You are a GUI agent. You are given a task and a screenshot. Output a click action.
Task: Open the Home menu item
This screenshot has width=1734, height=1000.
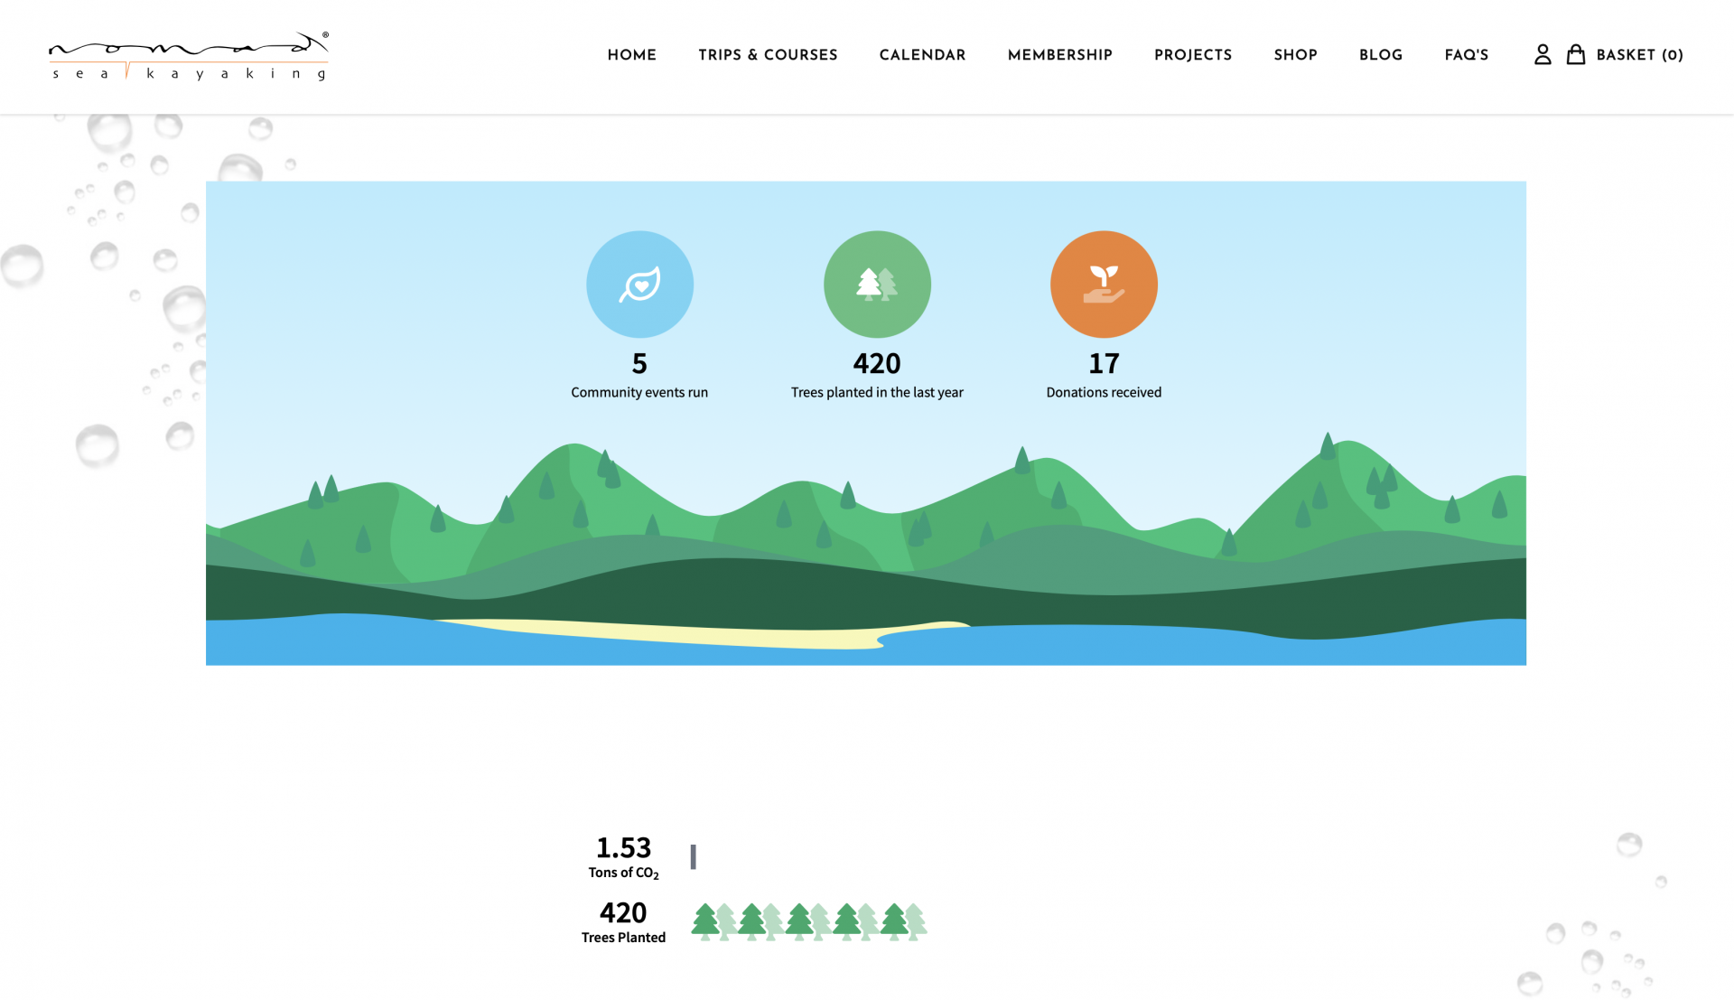632,55
